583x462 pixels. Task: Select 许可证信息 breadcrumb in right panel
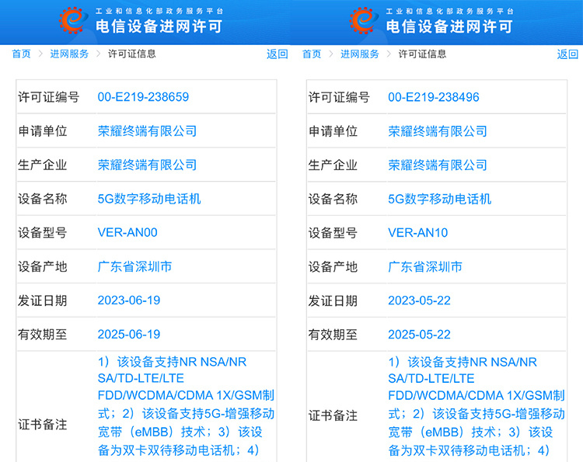tap(422, 54)
